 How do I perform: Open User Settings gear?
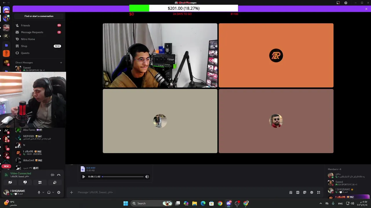[59, 192]
